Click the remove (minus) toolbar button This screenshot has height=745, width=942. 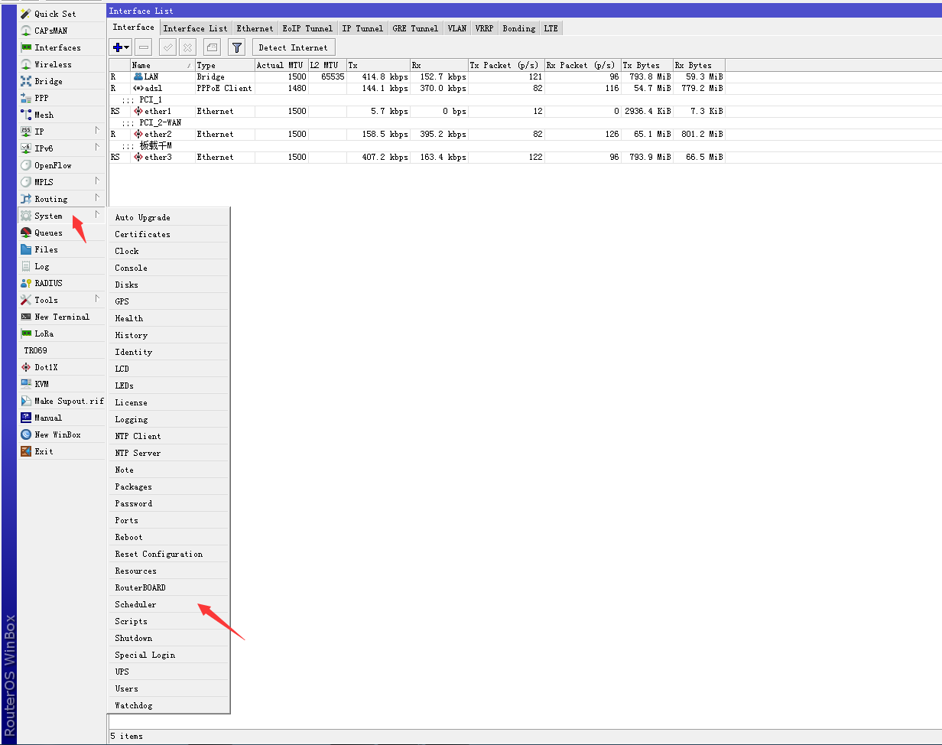[143, 47]
